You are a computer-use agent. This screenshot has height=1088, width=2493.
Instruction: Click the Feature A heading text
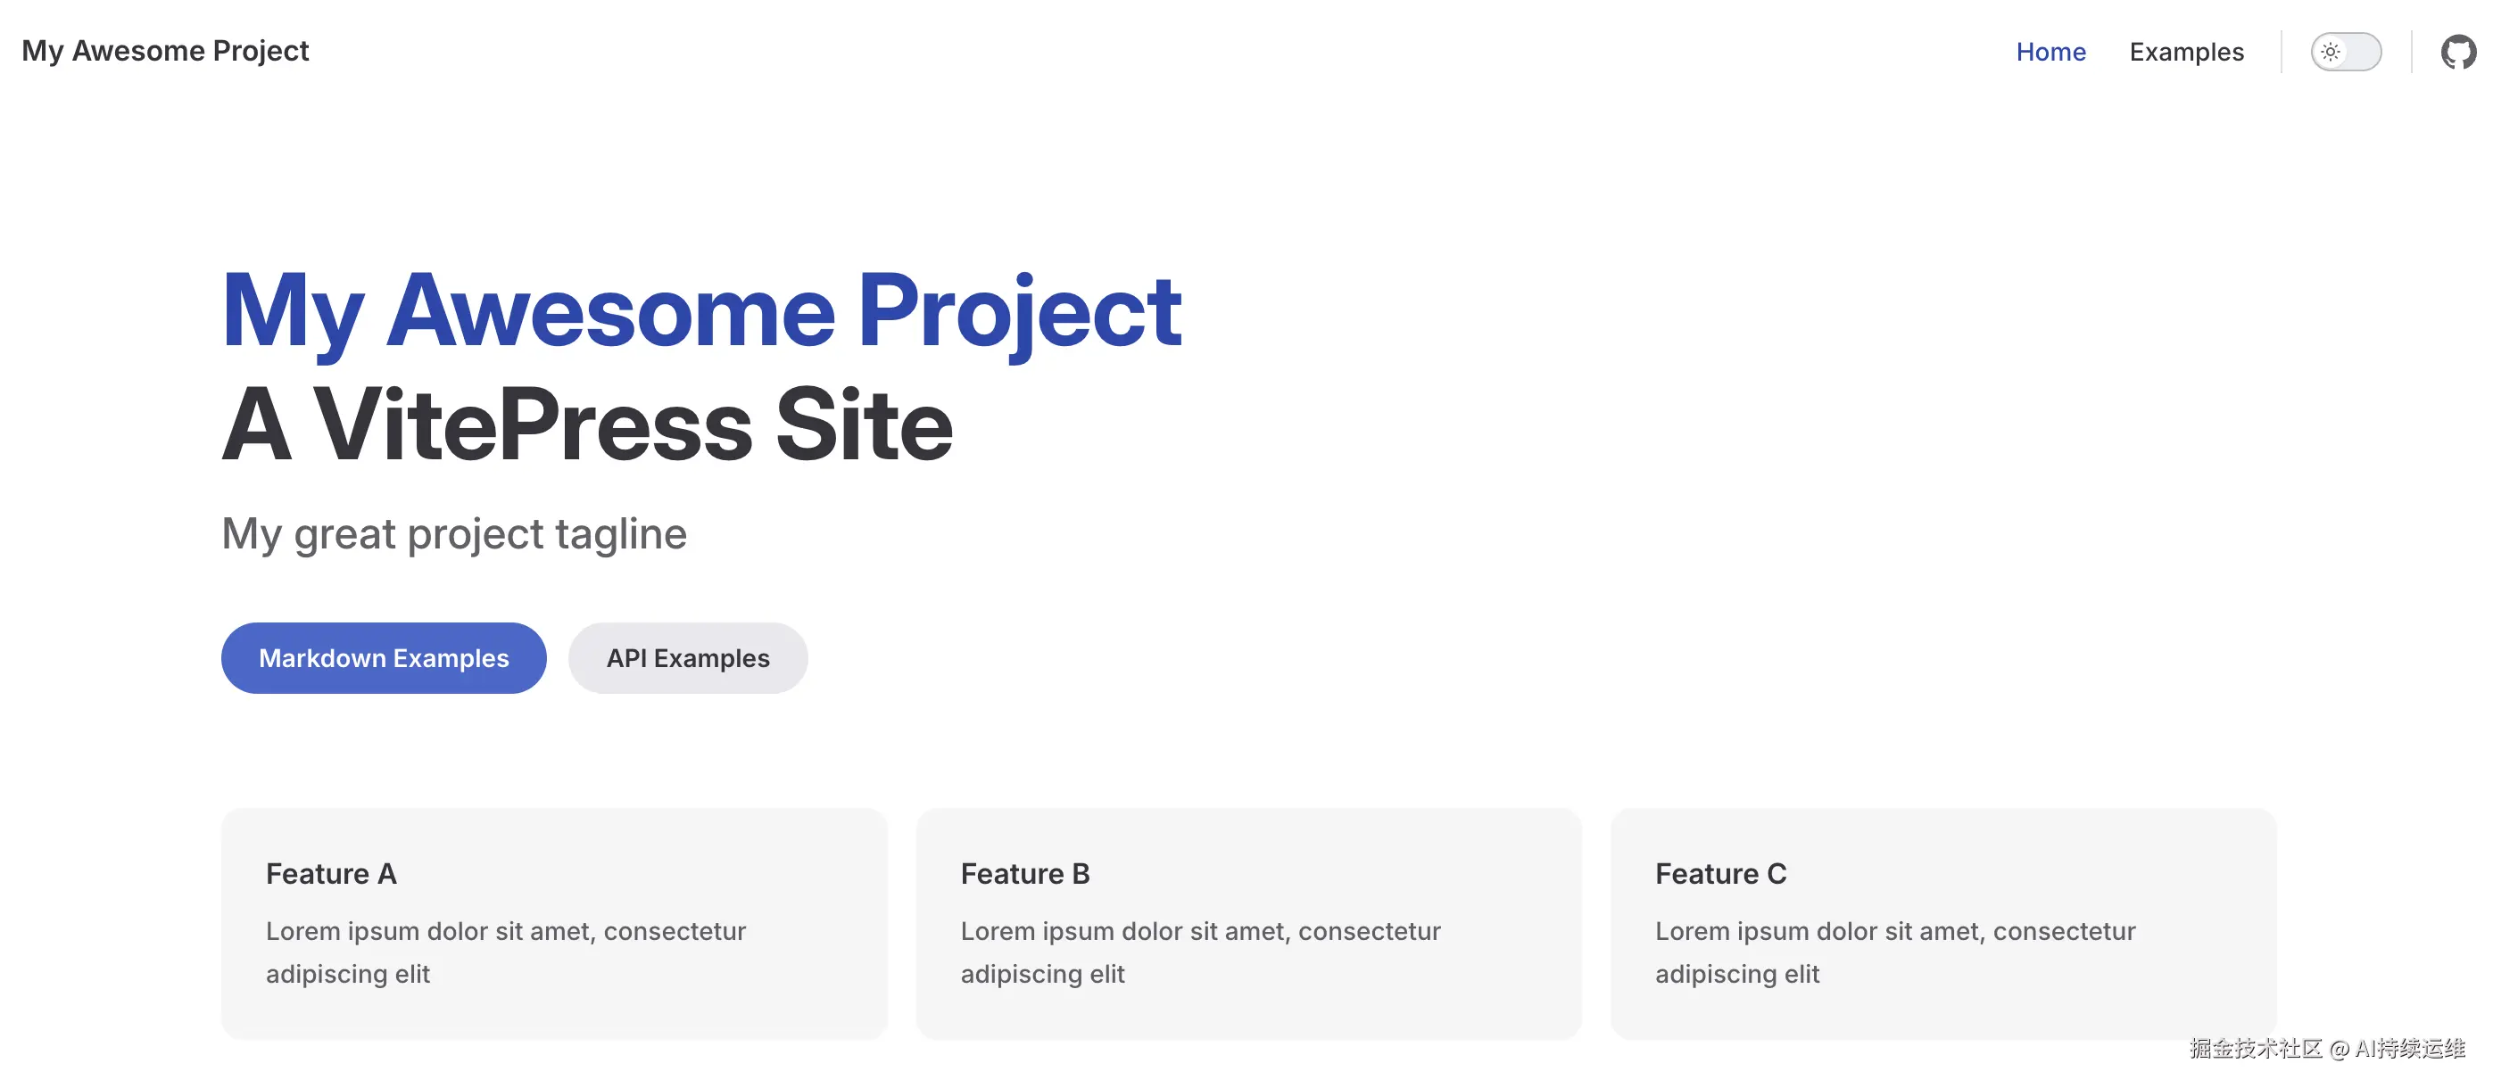pyautogui.click(x=331, y=873)
